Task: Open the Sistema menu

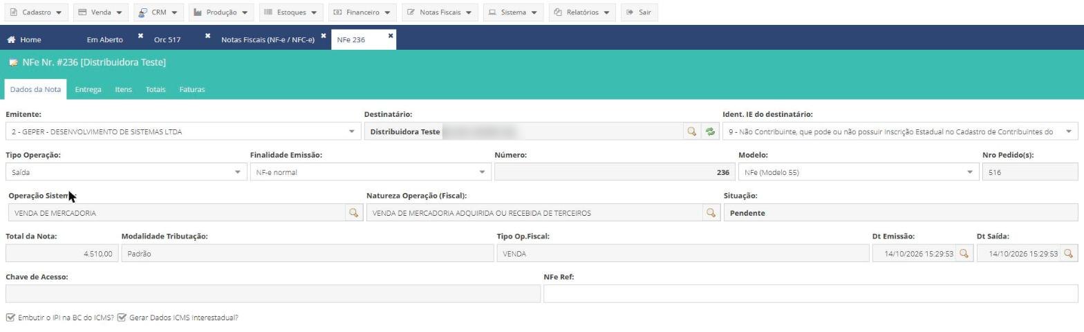Action: pos(514,12)
